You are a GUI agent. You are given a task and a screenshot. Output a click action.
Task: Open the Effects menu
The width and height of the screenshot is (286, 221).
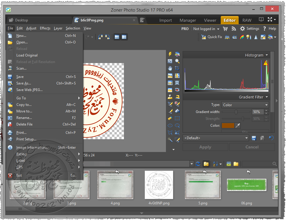(x=45, y=28)
